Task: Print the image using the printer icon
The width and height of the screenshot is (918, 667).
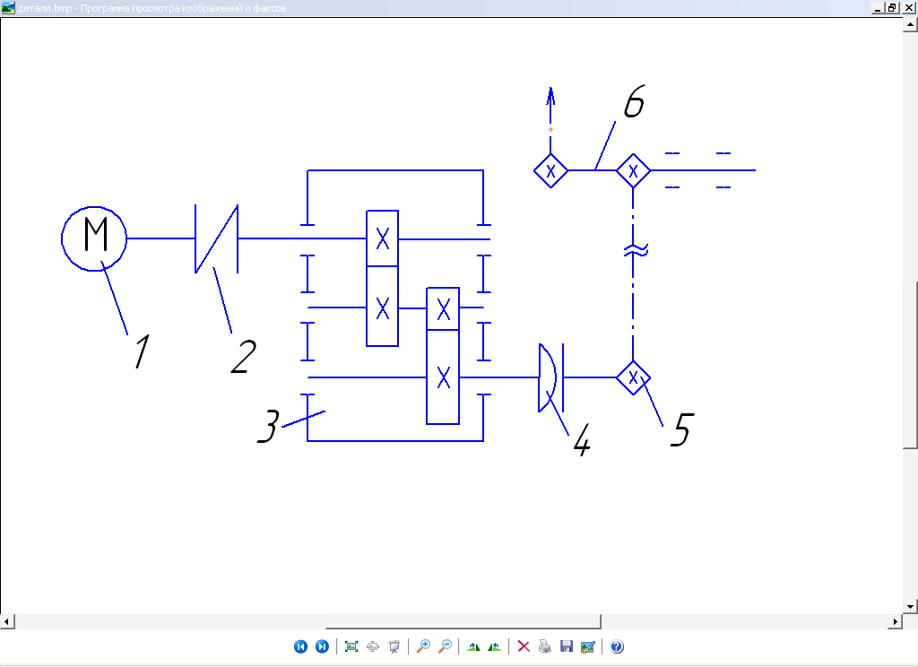Action: click(x=545, y=646)
